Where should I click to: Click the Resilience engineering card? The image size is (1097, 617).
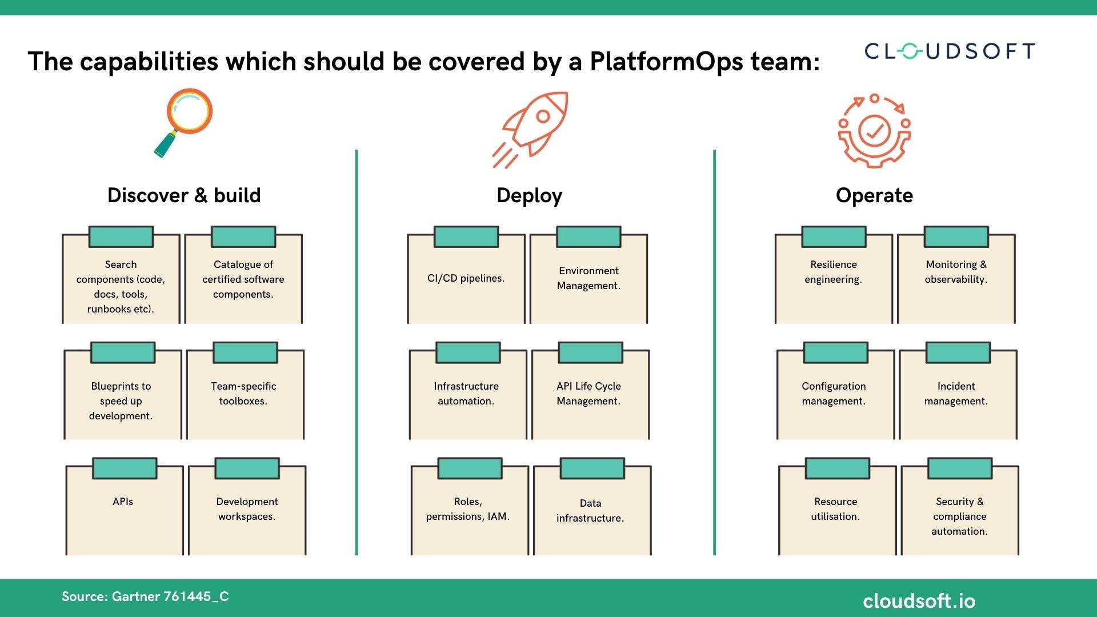pyautogui.click(x=834, y=275)
